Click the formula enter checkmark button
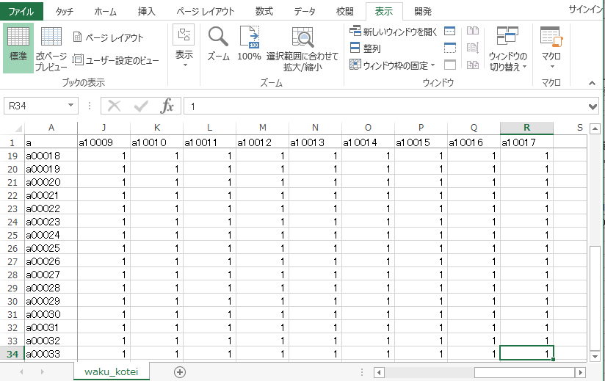 tap(141, 106)
